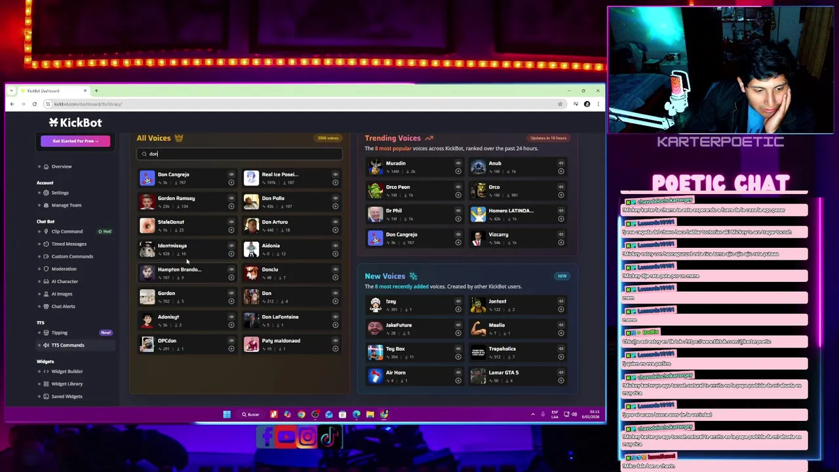Click Get Started For Free button
This screenshot has width=839, height=472.
click(x=75, y=141)
